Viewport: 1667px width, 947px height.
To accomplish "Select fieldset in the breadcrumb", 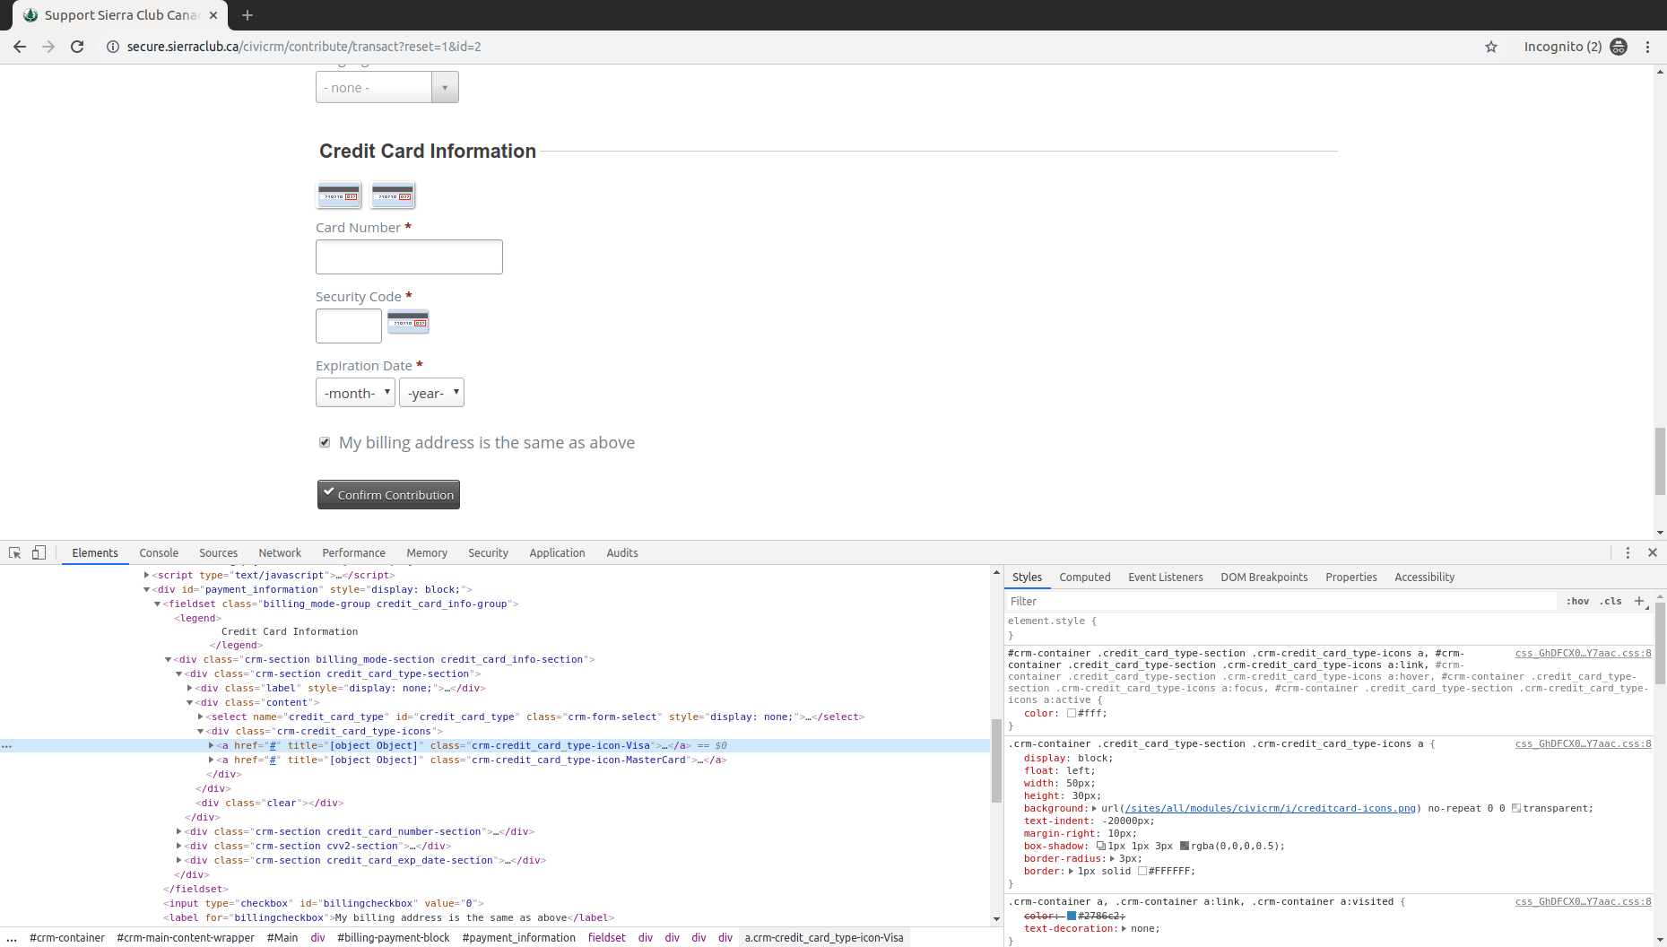I will [606, 937].
